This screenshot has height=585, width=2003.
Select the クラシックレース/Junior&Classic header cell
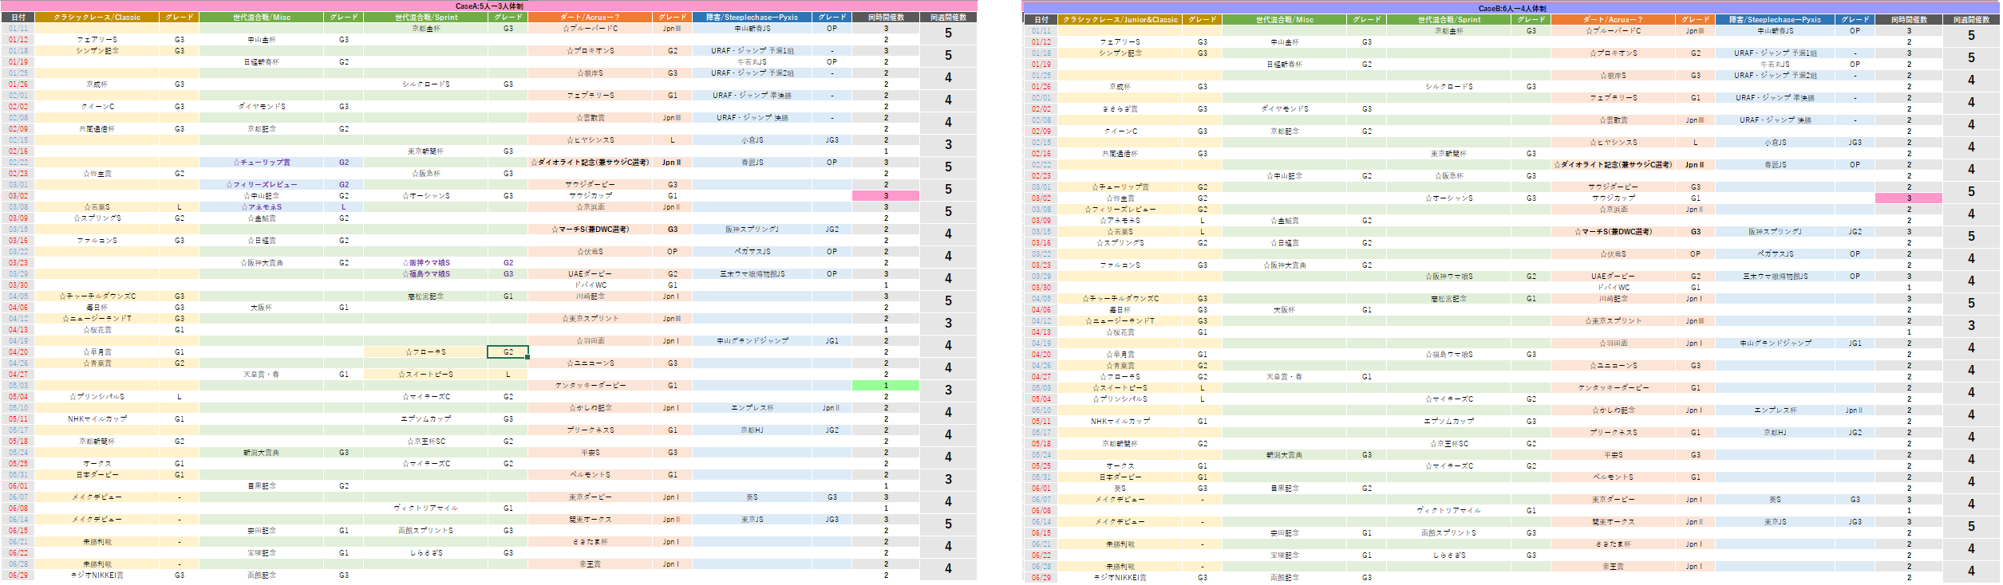point(1120,19)
